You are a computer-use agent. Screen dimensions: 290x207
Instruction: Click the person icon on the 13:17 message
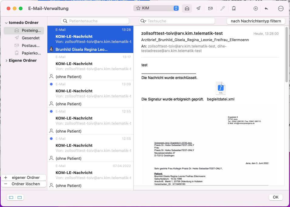tap(51, 76)
